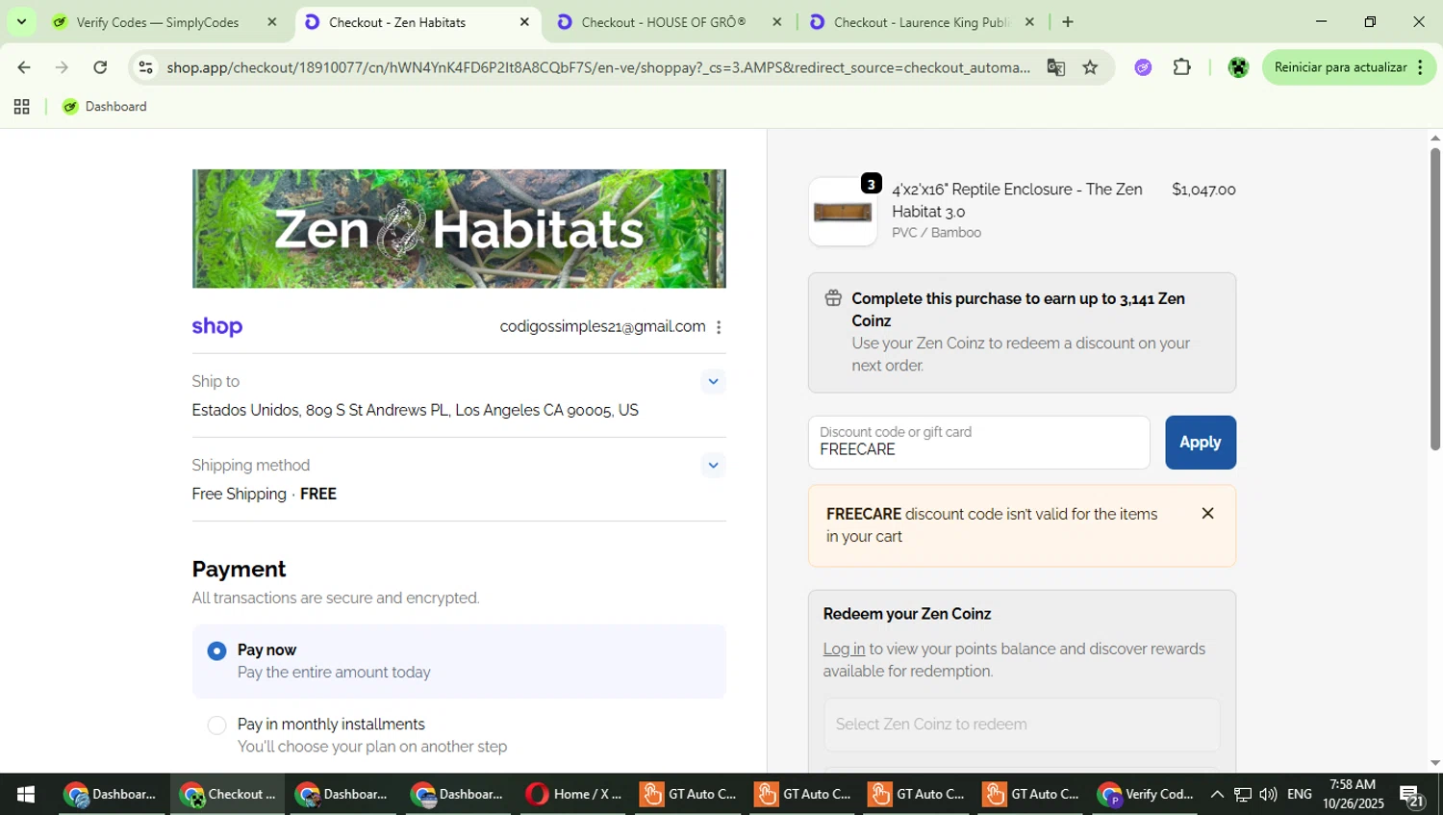Viewport: 1443px width, 815px height.
Task: Switch to Verify Codes — SimplyCodes tab
Action: (x=158, y=22)
